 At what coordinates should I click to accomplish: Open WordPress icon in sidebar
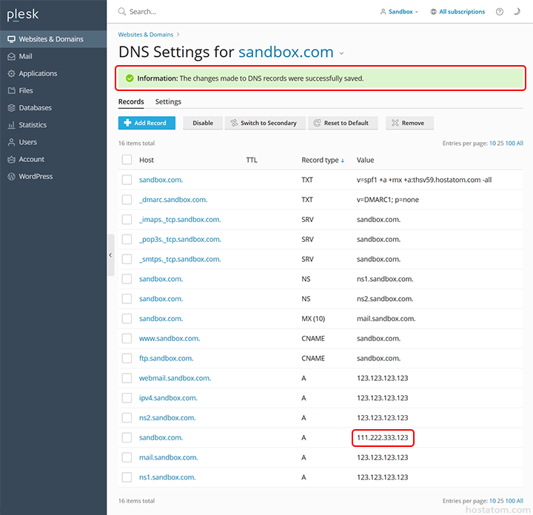click(x=11, y=176)
